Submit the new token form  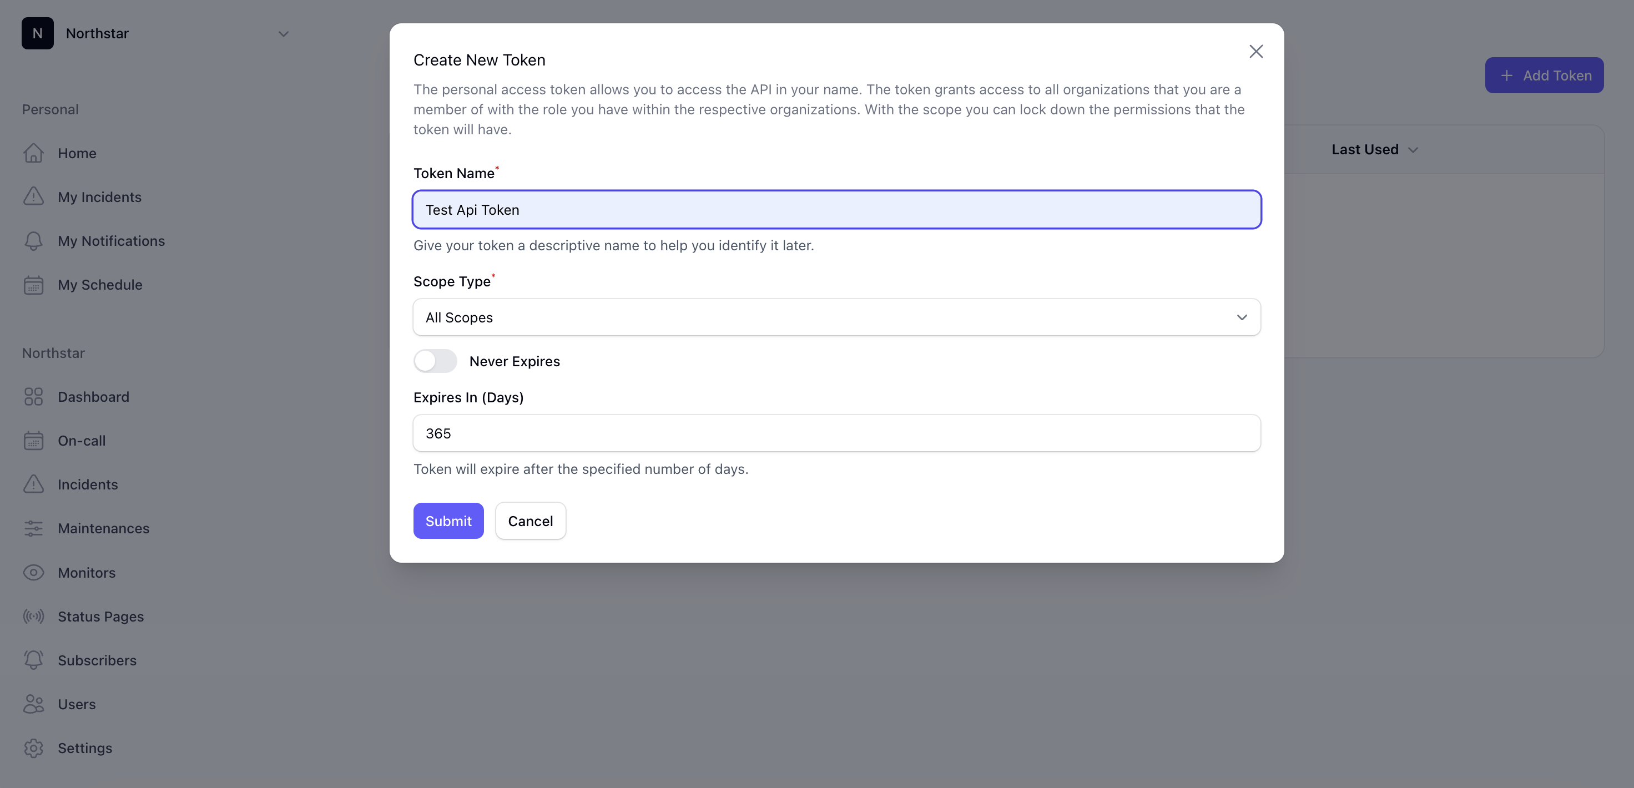coord(448,521)
